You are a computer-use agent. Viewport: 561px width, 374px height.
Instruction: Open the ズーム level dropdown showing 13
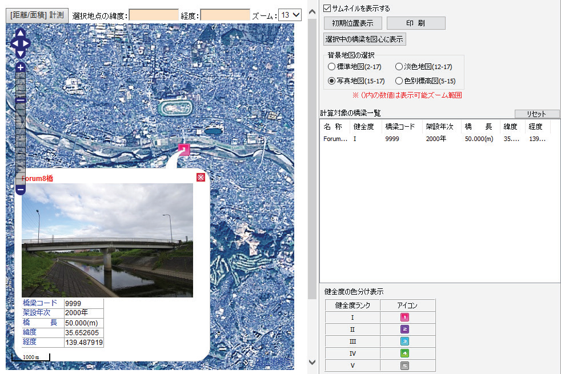(290, 15)
